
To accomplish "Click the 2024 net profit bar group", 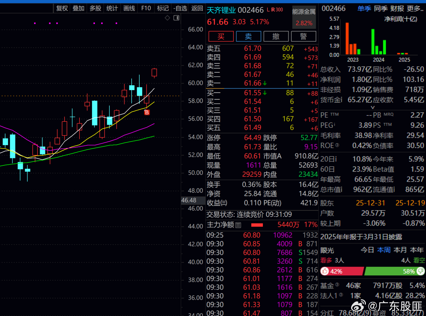I will coord(379,42).
